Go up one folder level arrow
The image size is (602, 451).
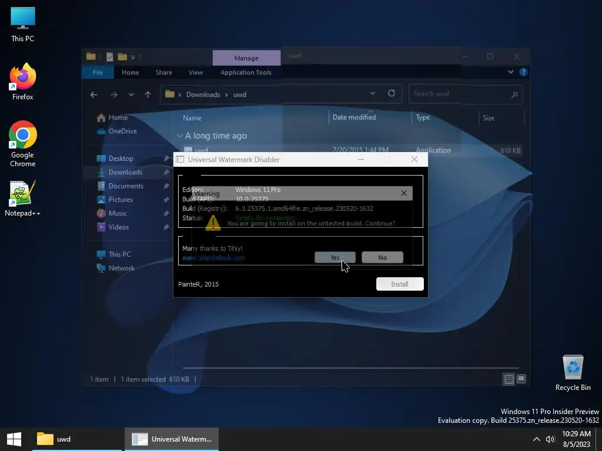148,95
